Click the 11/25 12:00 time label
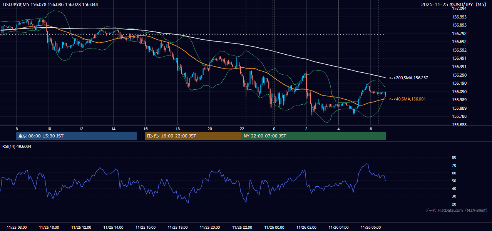Viewport: 492px width, 231px height. point(81,228)
